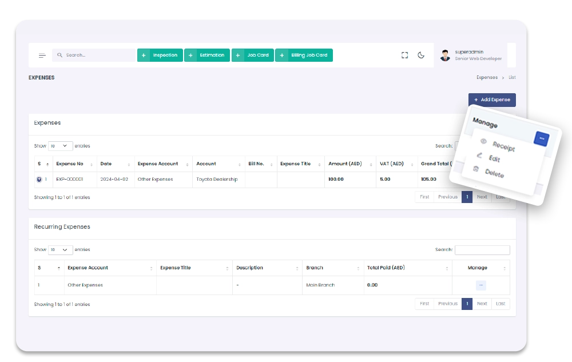Select the List breadcrumb item
This screenshot has height=362, width=572.
point(512,77)
